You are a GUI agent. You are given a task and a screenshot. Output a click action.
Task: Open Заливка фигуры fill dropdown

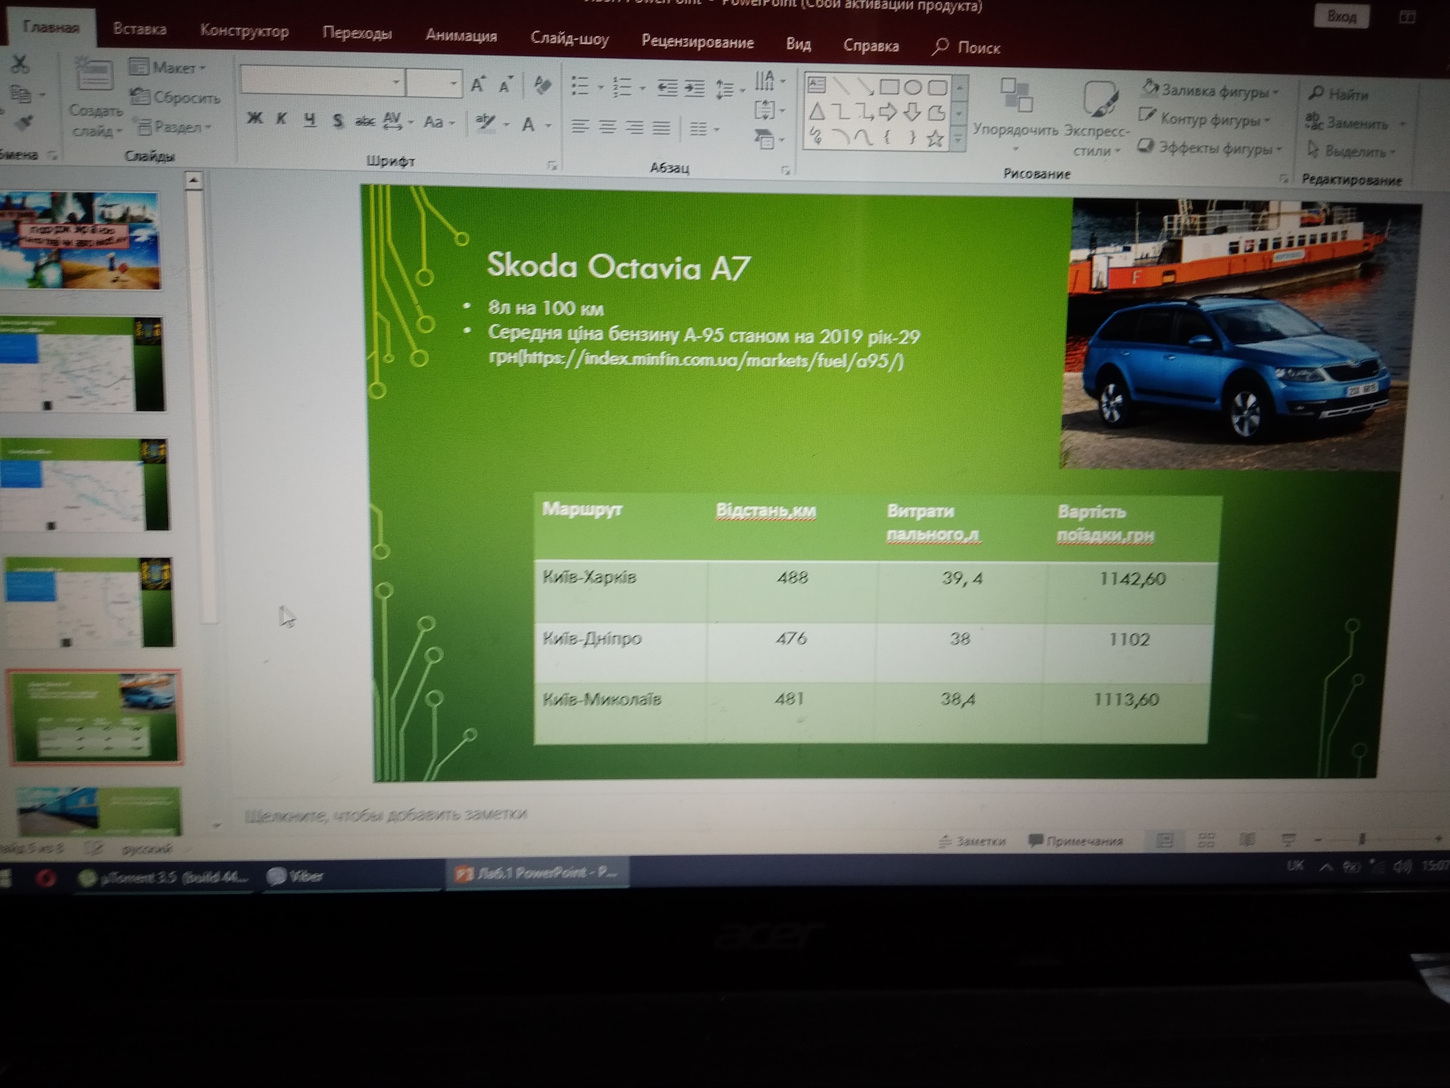[1210, 91]
